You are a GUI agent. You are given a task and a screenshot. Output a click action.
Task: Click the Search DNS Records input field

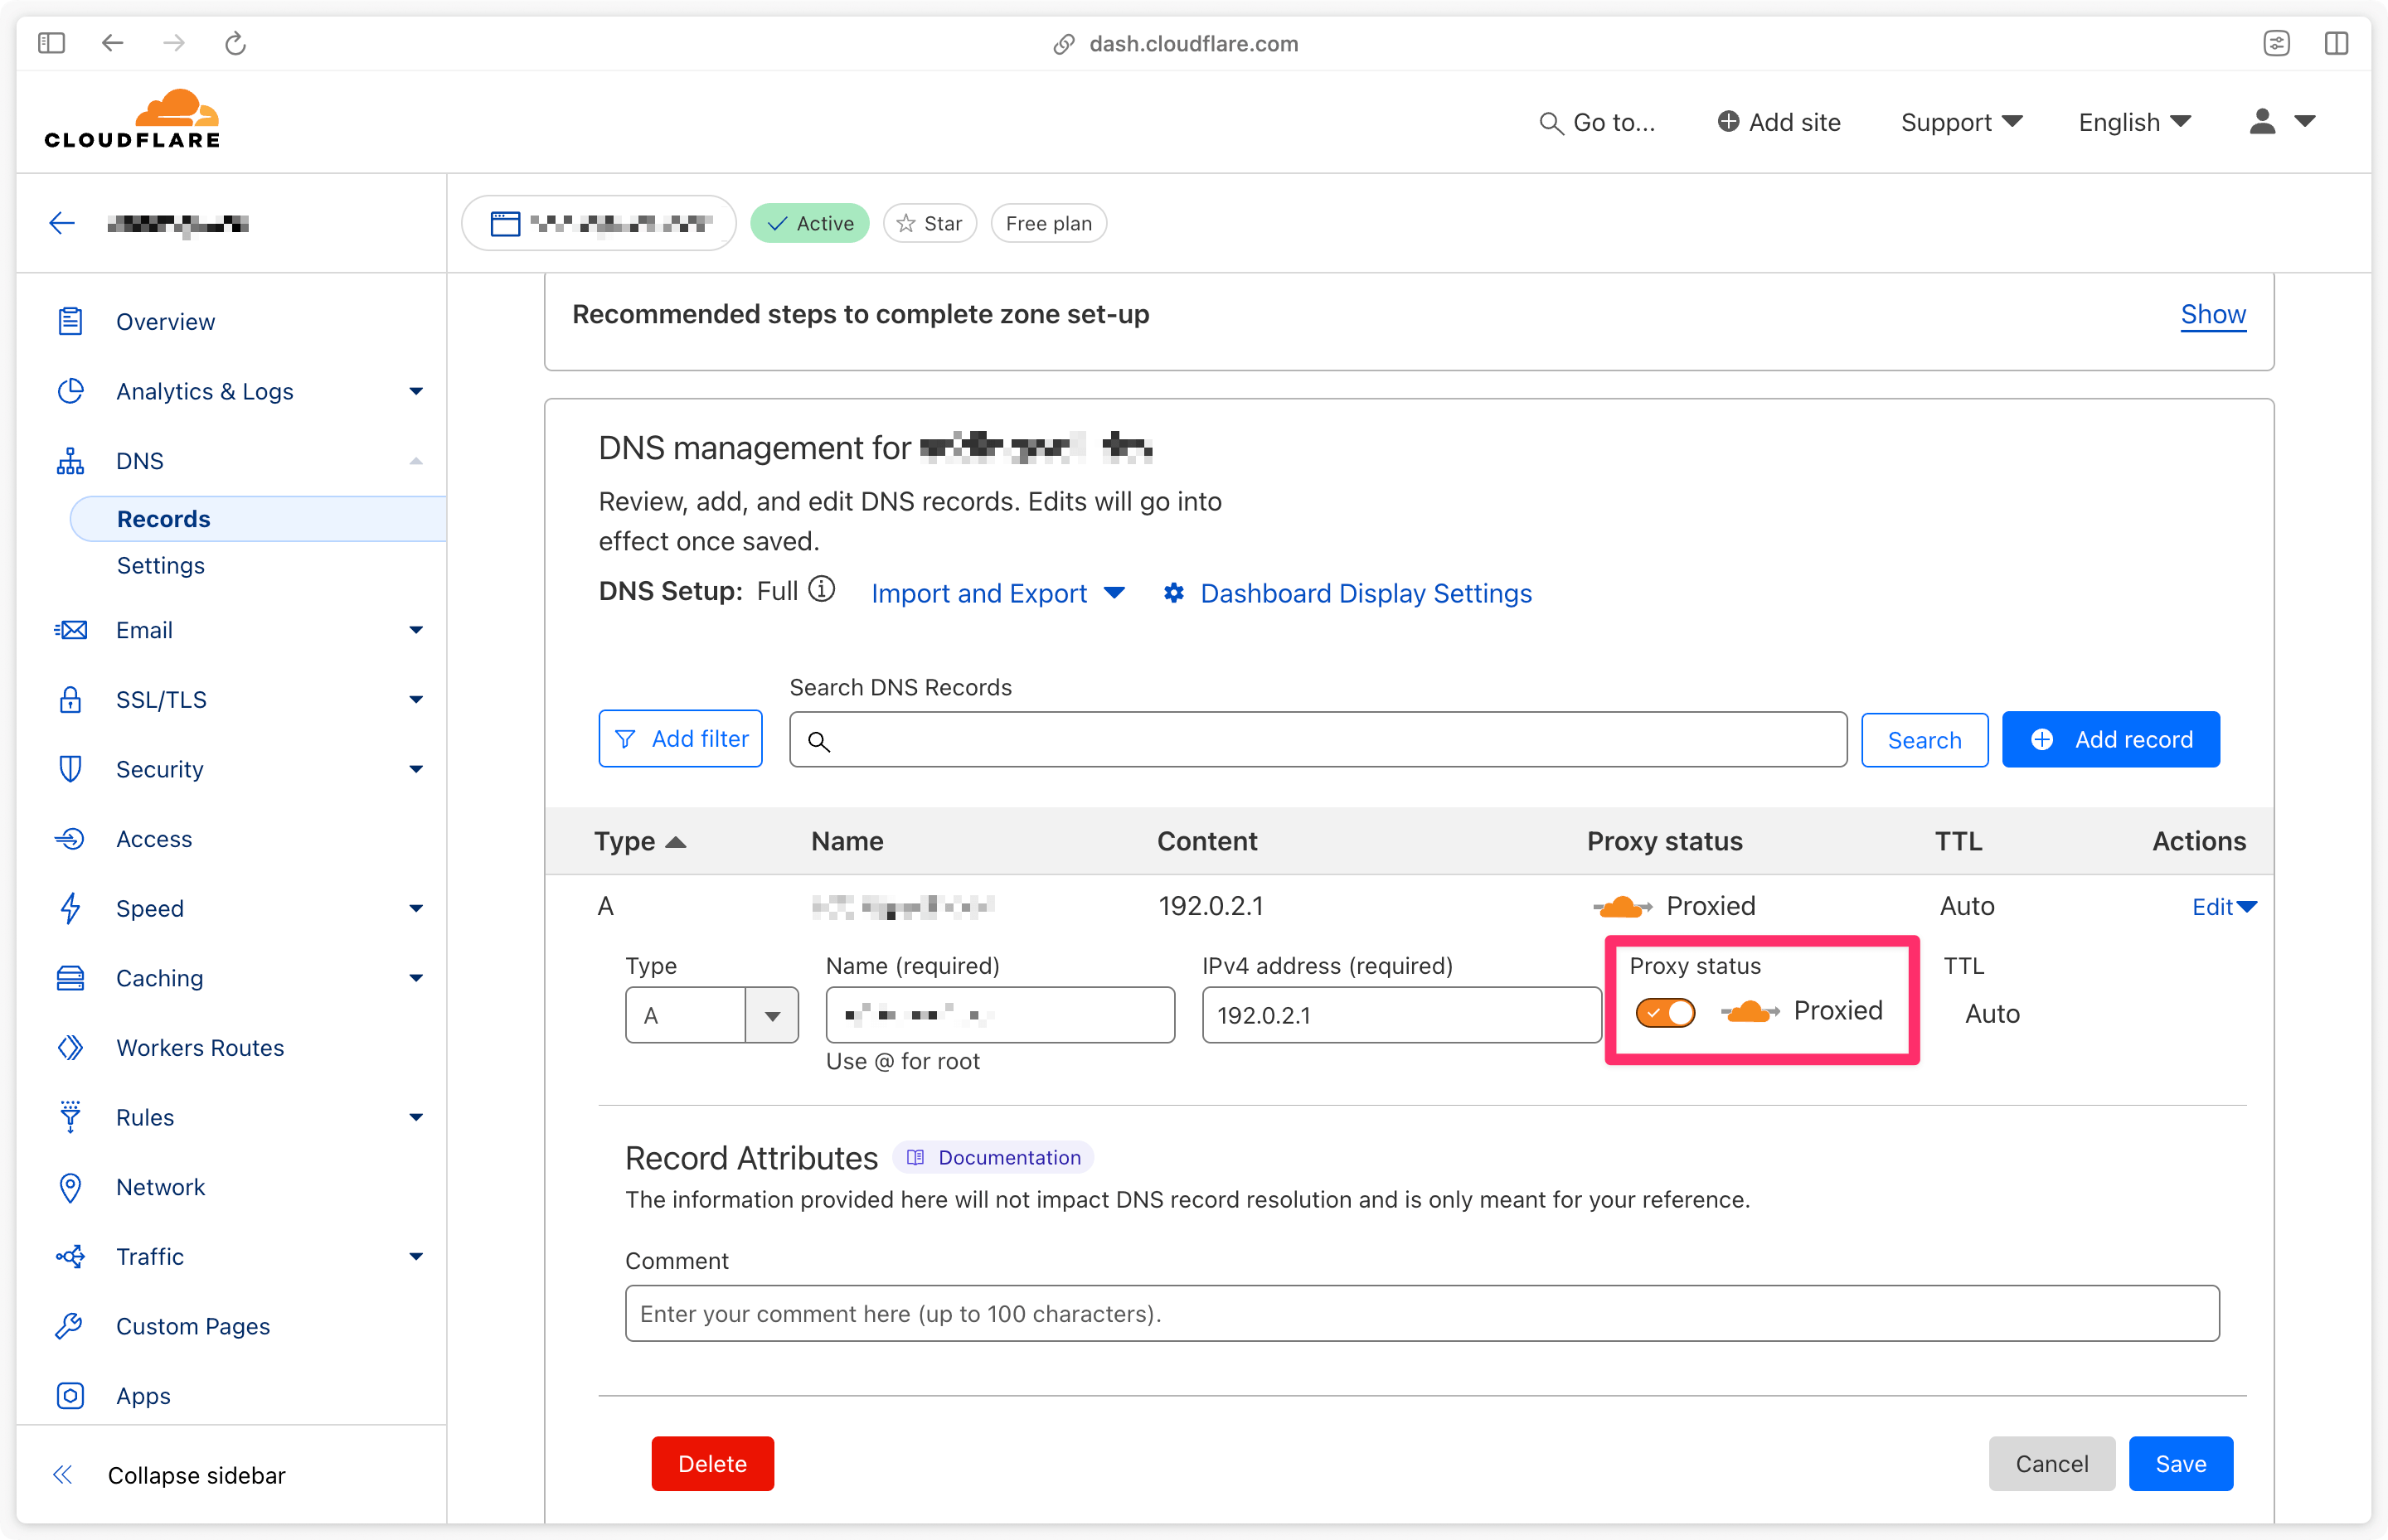pos(1318,739)
